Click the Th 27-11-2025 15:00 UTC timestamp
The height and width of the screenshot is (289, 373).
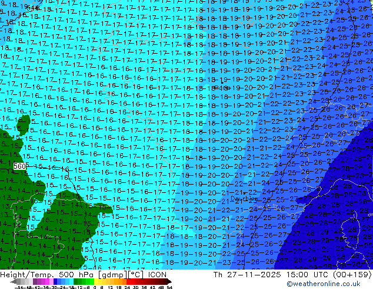coord(271,275)
